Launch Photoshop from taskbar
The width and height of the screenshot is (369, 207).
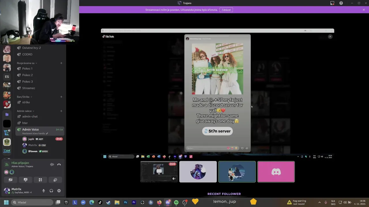(125, 202)
